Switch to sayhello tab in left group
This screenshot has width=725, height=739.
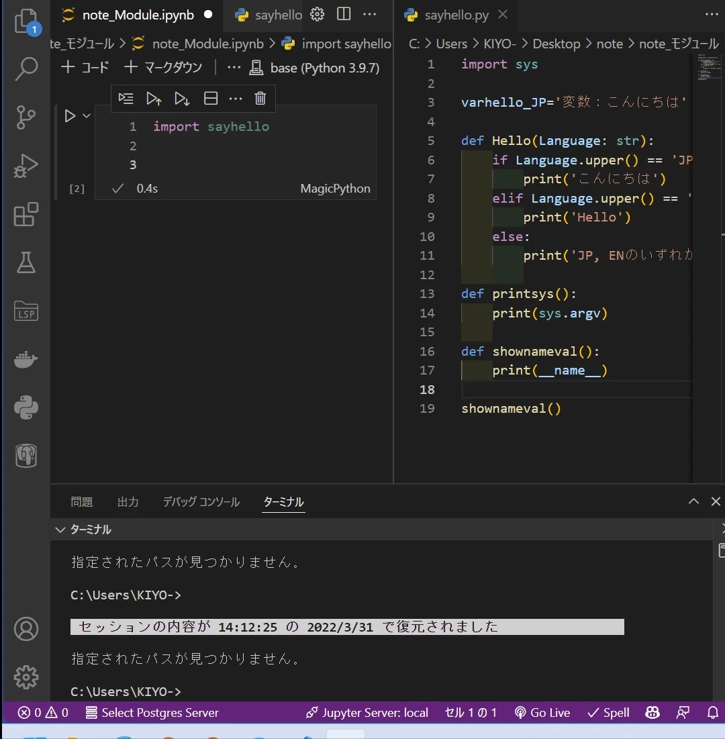[269, 15]
